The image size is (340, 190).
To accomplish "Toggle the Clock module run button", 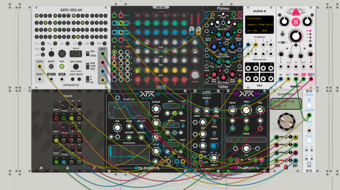I will [x=309, y=100].
